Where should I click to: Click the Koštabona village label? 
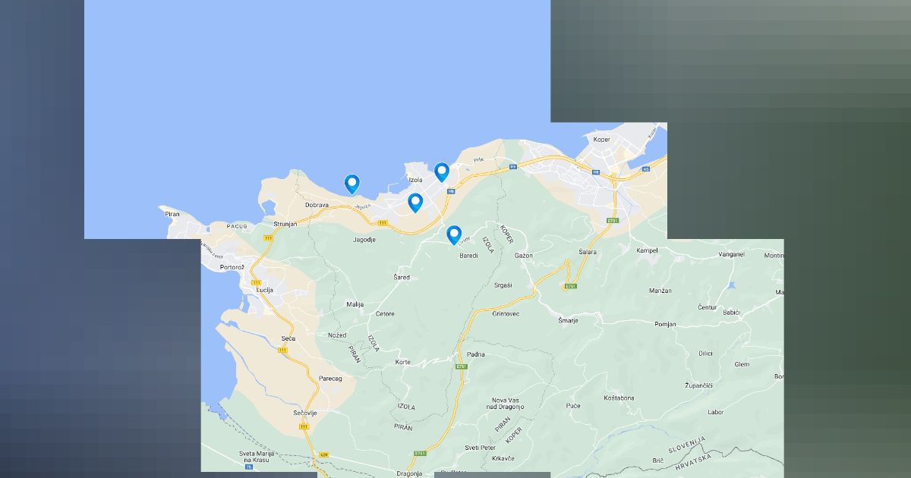coord(619,398)
